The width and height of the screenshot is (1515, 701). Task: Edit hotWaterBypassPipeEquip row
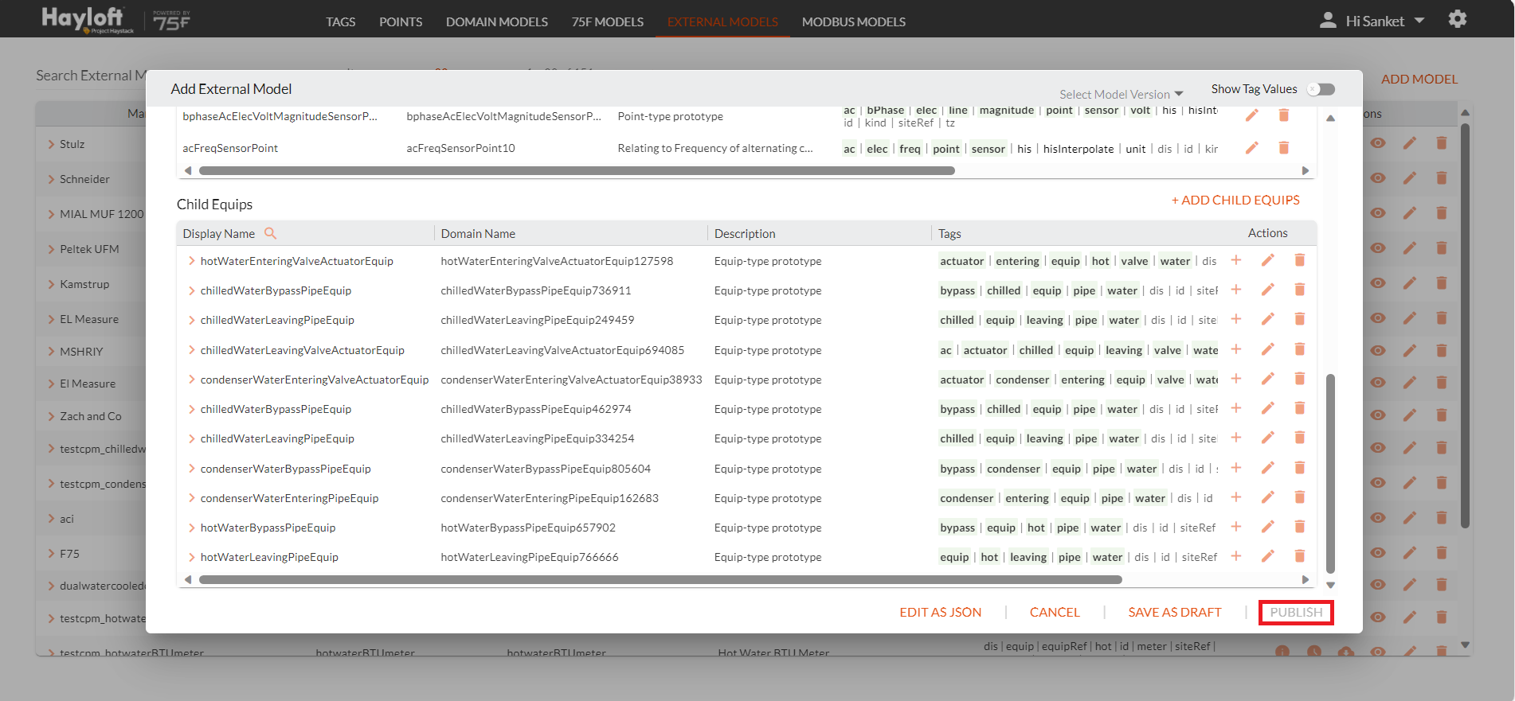[1268, 527]
